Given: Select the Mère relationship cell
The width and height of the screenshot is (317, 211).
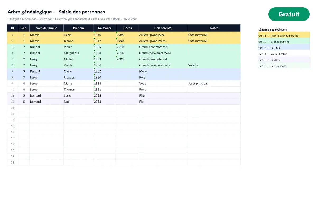Looking at the screenshot, I should 163,71.
